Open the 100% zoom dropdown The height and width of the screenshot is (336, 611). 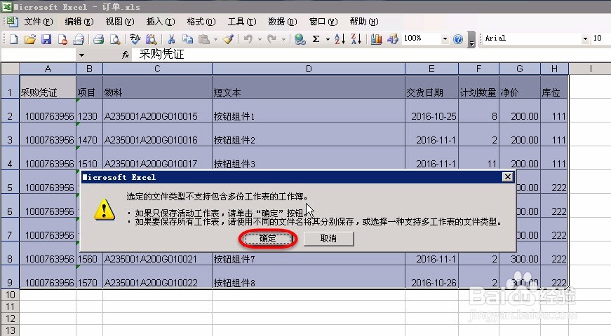coord(445,38)
